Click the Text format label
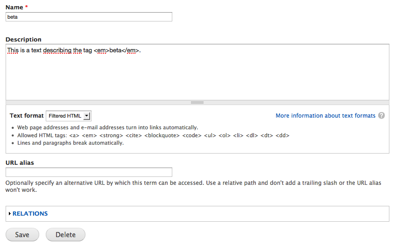The image size is (395, 246). coord(27,116)
